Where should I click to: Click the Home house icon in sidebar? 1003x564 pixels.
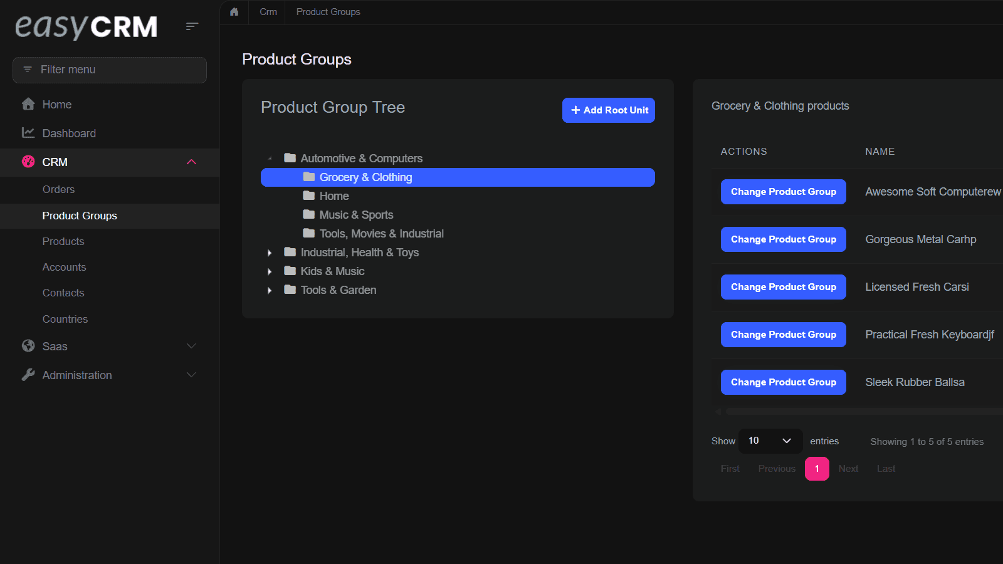[x=28, y=104]
